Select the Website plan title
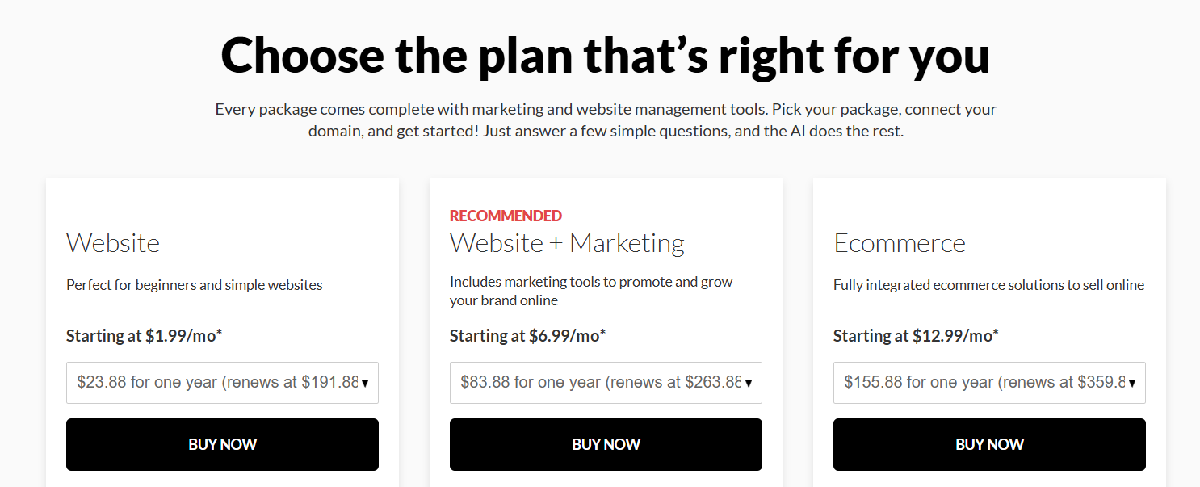 113,243
